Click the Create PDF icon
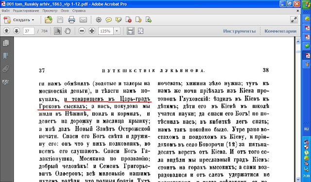Viewport: 311px width, 182px height. 7,20
